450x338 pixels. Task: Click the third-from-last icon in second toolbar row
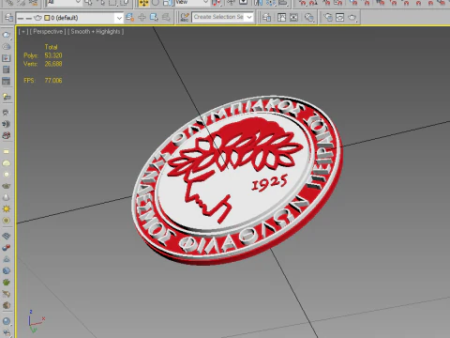click(x=328, y=17)
